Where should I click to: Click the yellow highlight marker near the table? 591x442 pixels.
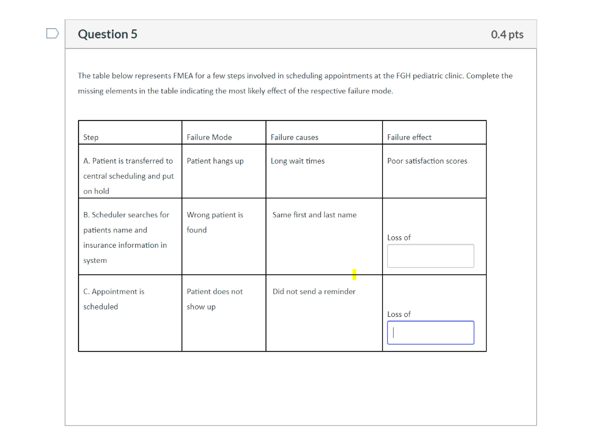pos(354,274)
